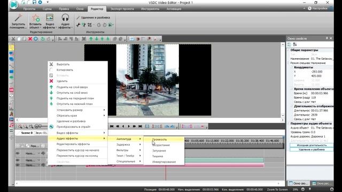Click the red X delete icon on toolbar
342x192 pixels.
30,39
